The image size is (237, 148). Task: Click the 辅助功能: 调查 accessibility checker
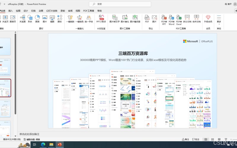(32, 139)
